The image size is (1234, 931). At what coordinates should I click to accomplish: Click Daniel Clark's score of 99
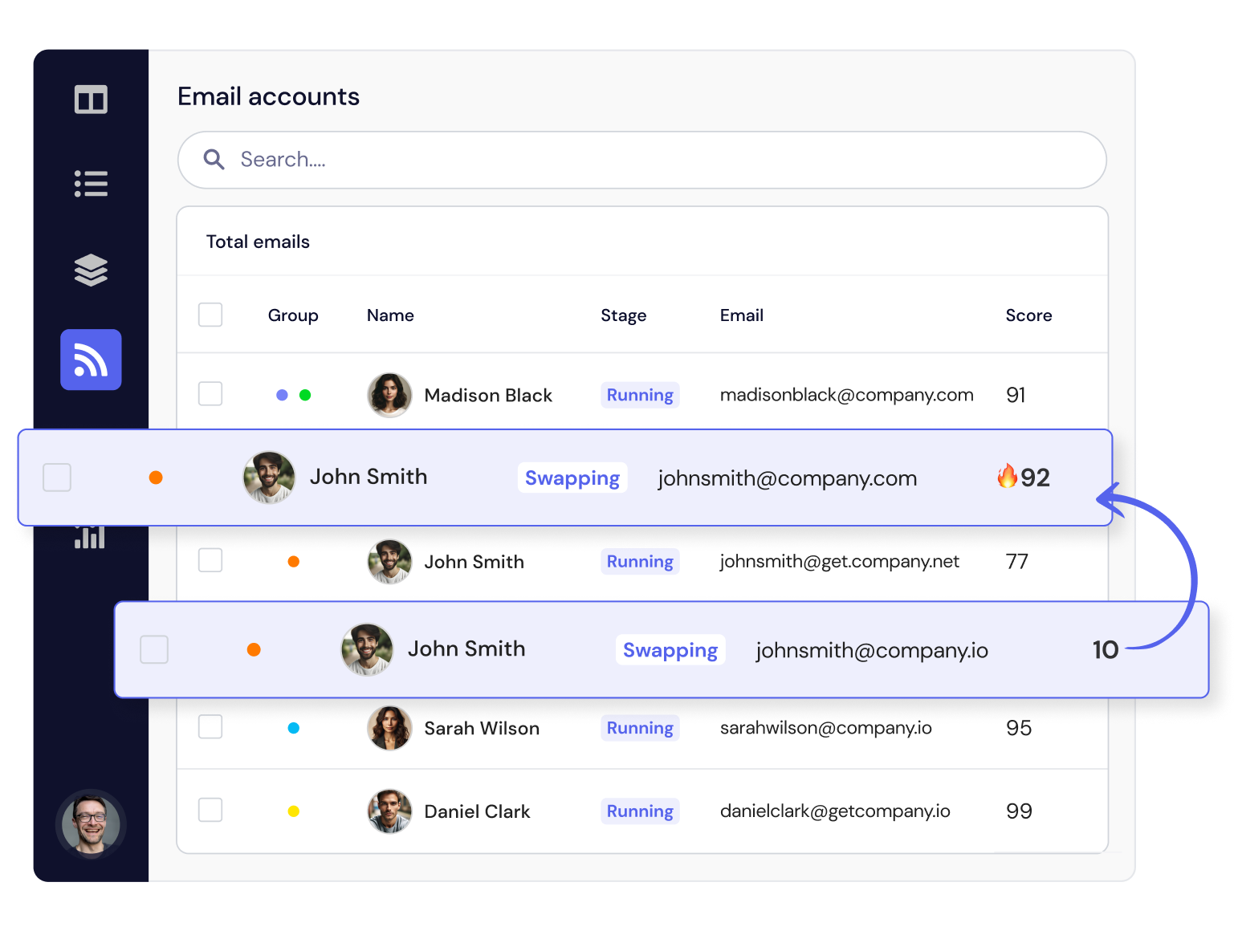(x=1019, y=811)
